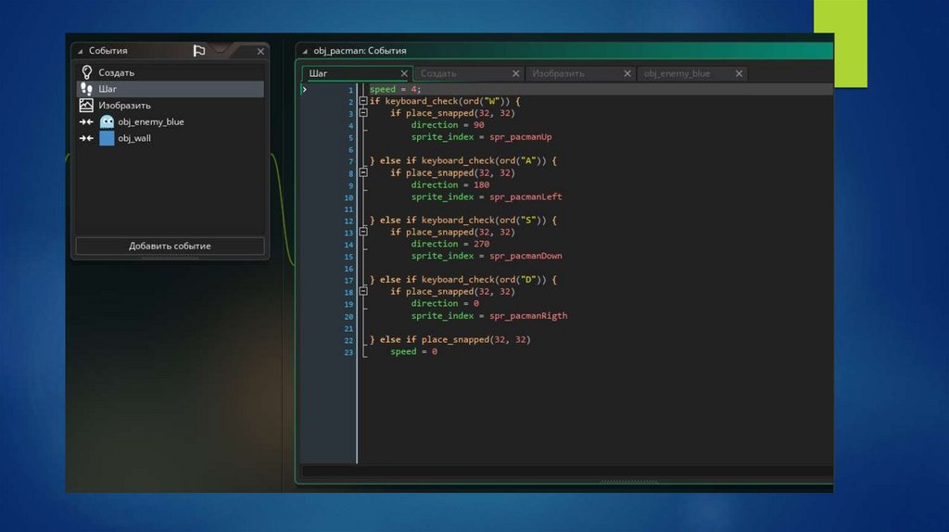
Task: Collapse code fold at line 2
Action: point(363,101)
